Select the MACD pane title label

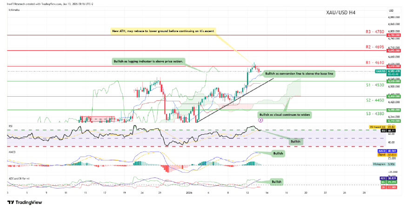click(x=12, y=152)
